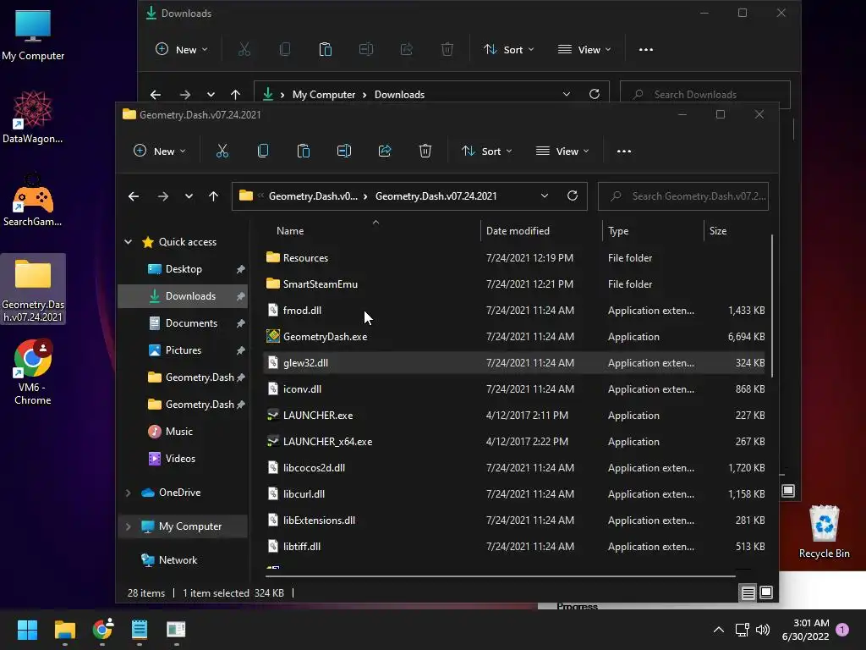Select the Resources folder
The width and height of the screenshot is (866, 650).
click(x=514, y=258)
